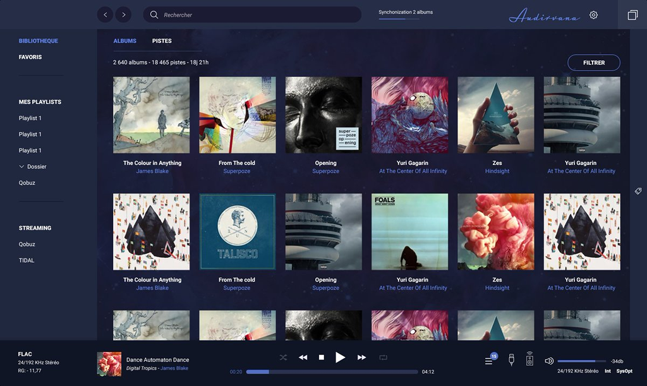Open the tag panel icon on right edge
Viewport: 647px width, 386px height.
(x=638, y=191)
